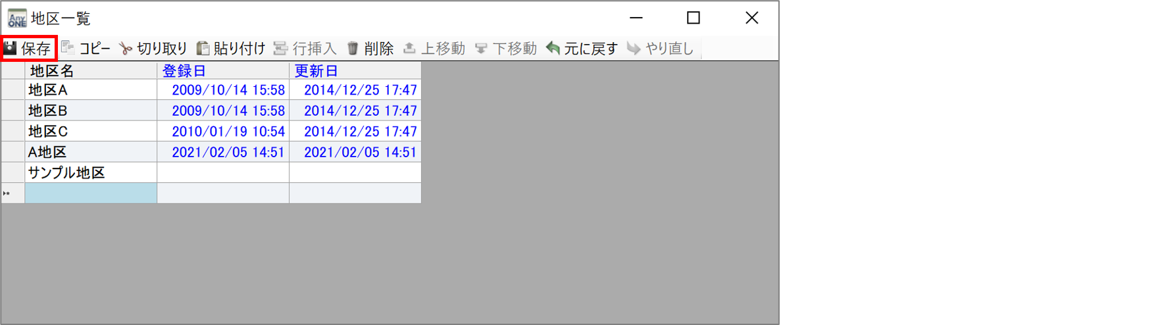This screenshot has width=1168, height=325.
Task: Click the 下移動 move-down icon
Action: click(481, 48)
